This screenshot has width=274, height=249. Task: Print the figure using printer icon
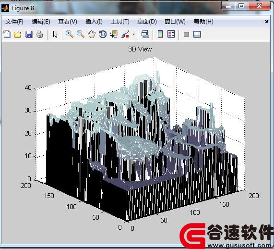pos(40,34)
